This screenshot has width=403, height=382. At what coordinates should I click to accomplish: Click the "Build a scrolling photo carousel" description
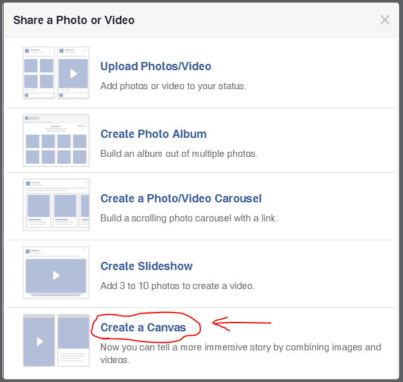coord(189,218)
